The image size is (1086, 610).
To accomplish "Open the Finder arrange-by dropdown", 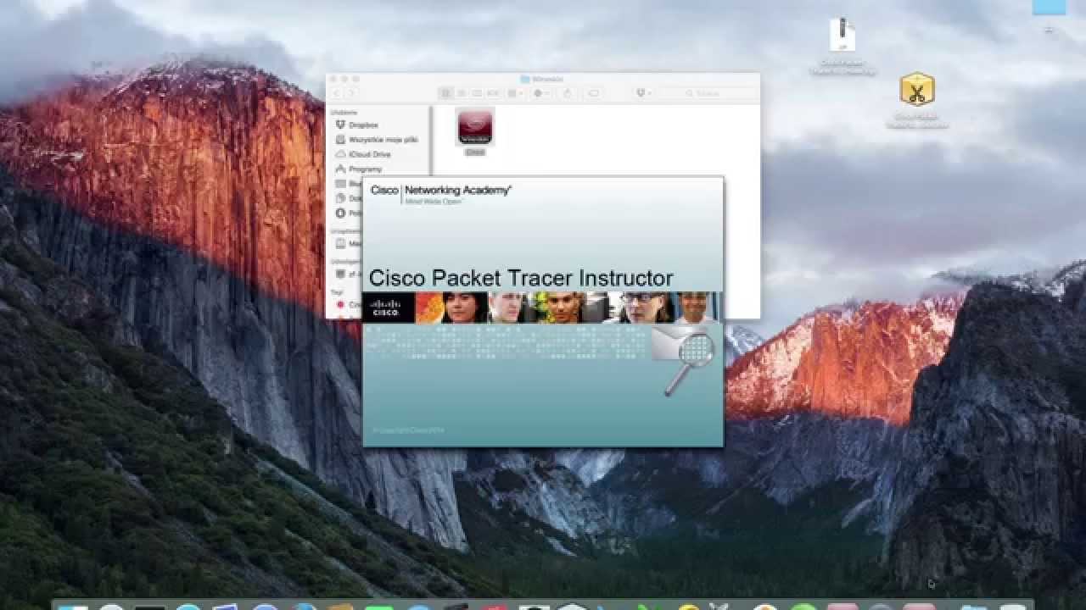I will coord(514,93).
